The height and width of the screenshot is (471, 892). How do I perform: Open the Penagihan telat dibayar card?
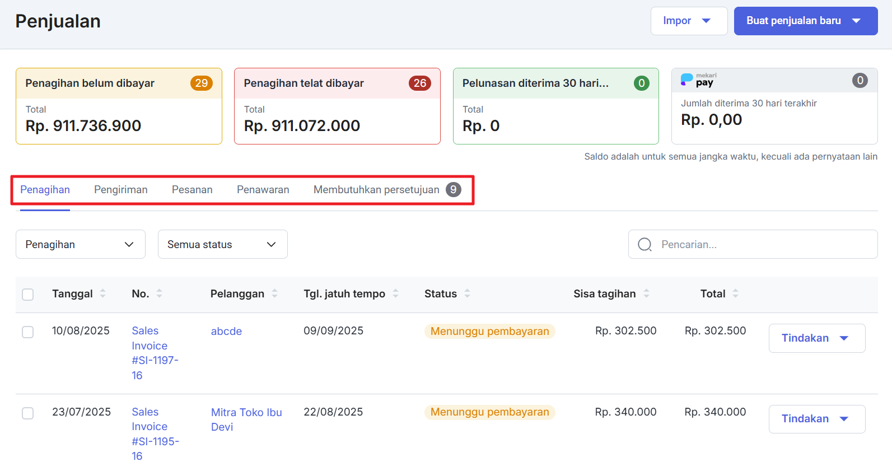337,106
